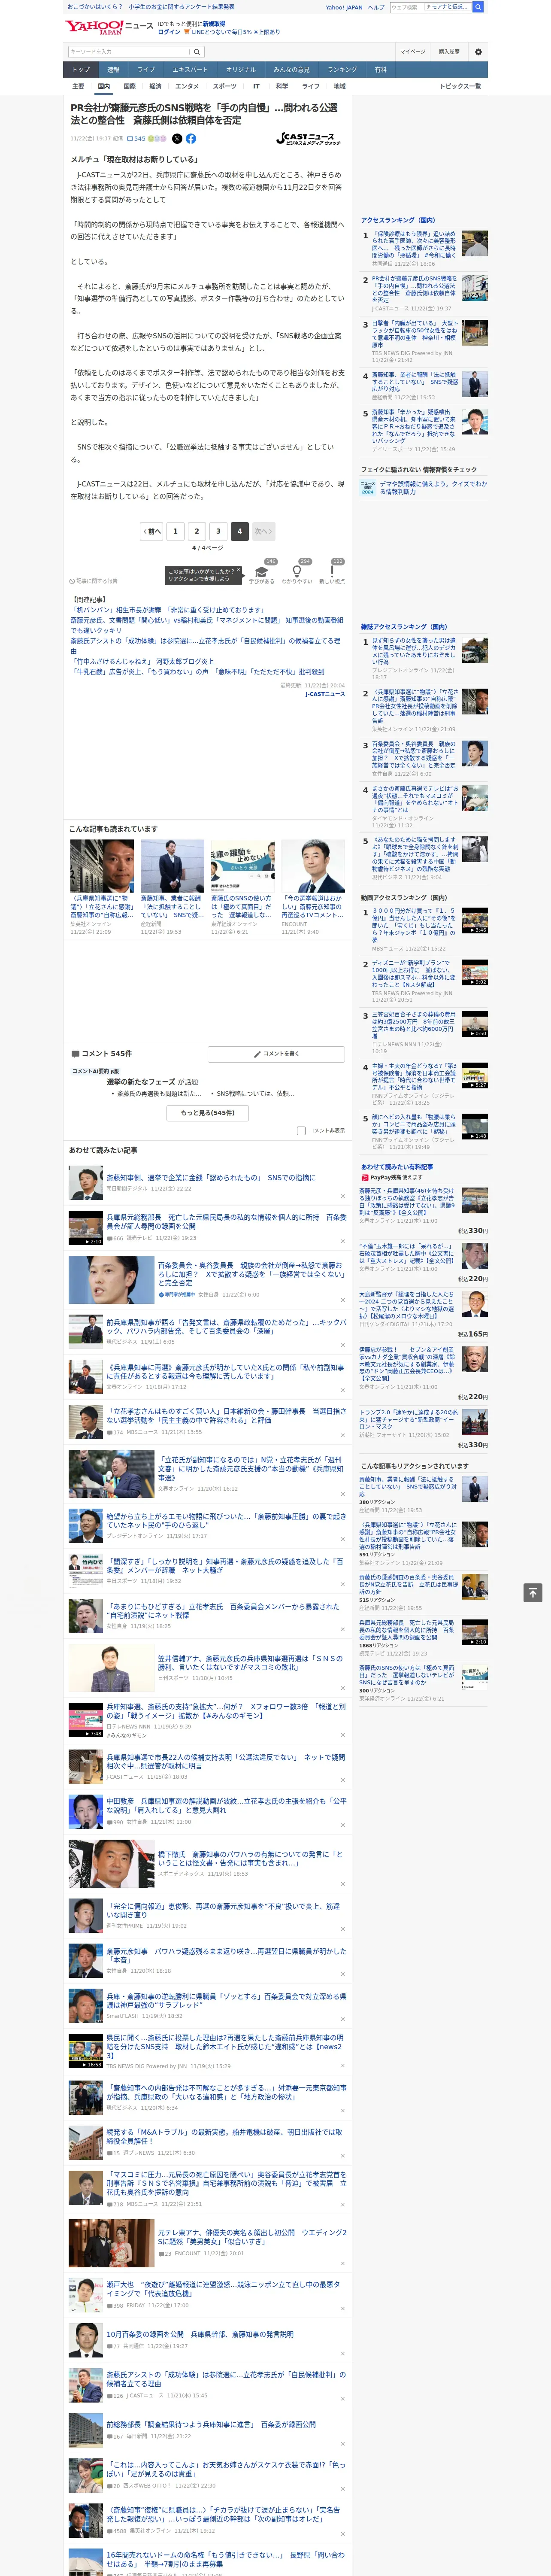The height and width of the screenshot is (2576, 551).
Task: Click the ヘルプ link in header
Action: click(x=376, y=7)
